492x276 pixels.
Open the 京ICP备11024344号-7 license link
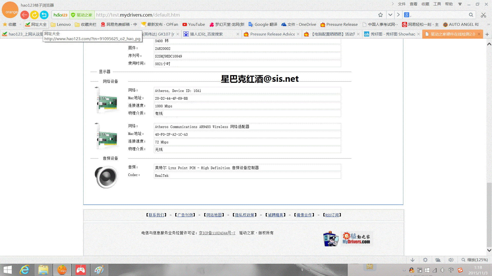pyautogui.click(x=217, y=233)
